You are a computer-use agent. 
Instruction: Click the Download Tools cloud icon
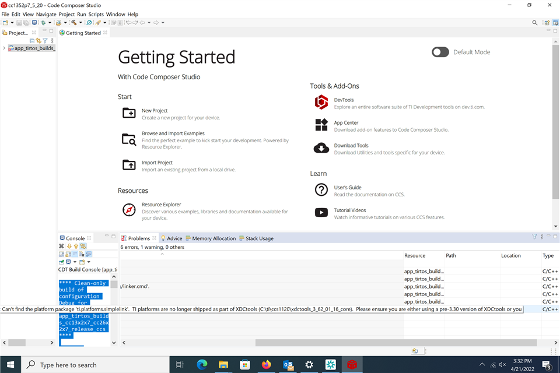pyautogui.click(x=321, y=148)
